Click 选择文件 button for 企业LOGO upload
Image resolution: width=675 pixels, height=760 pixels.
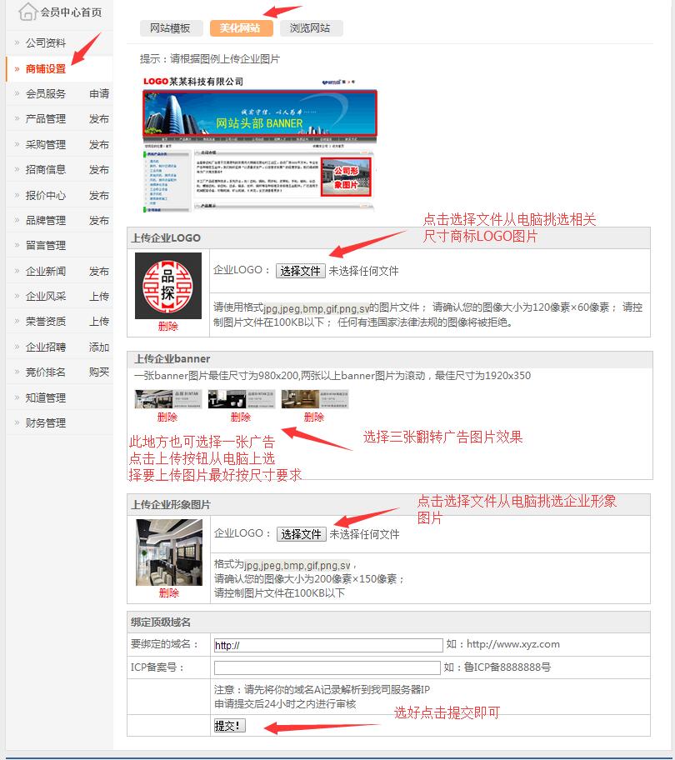pyautogui.click(x=300, y=271)
